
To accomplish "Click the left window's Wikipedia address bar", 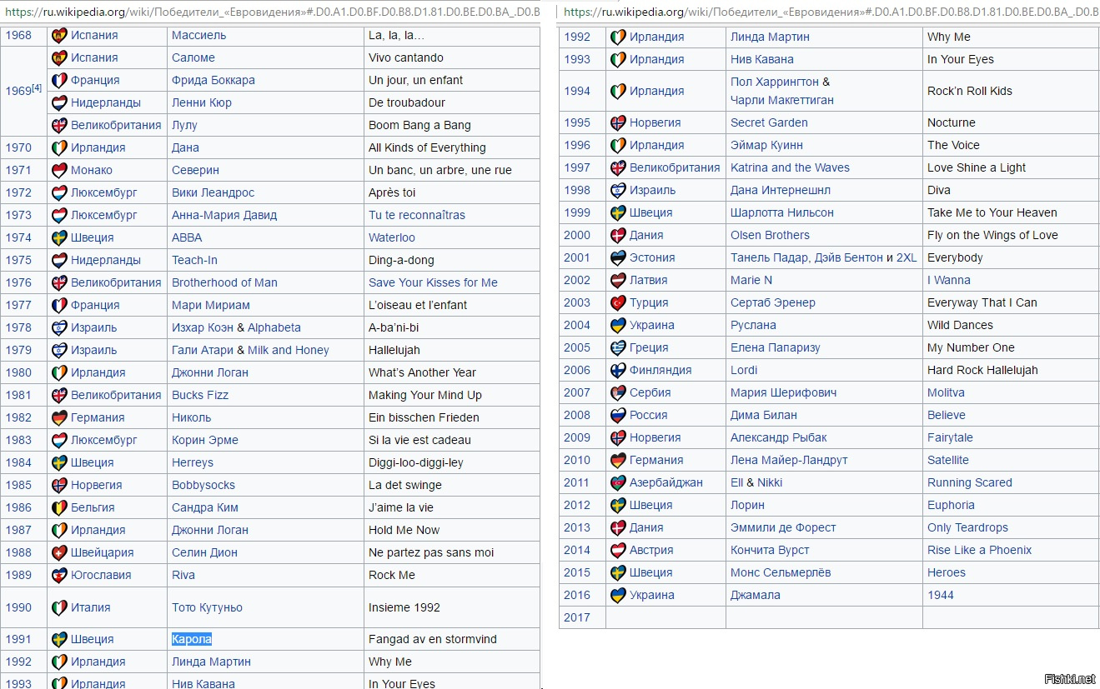I will pyautogui.click(x=273, y=12).
